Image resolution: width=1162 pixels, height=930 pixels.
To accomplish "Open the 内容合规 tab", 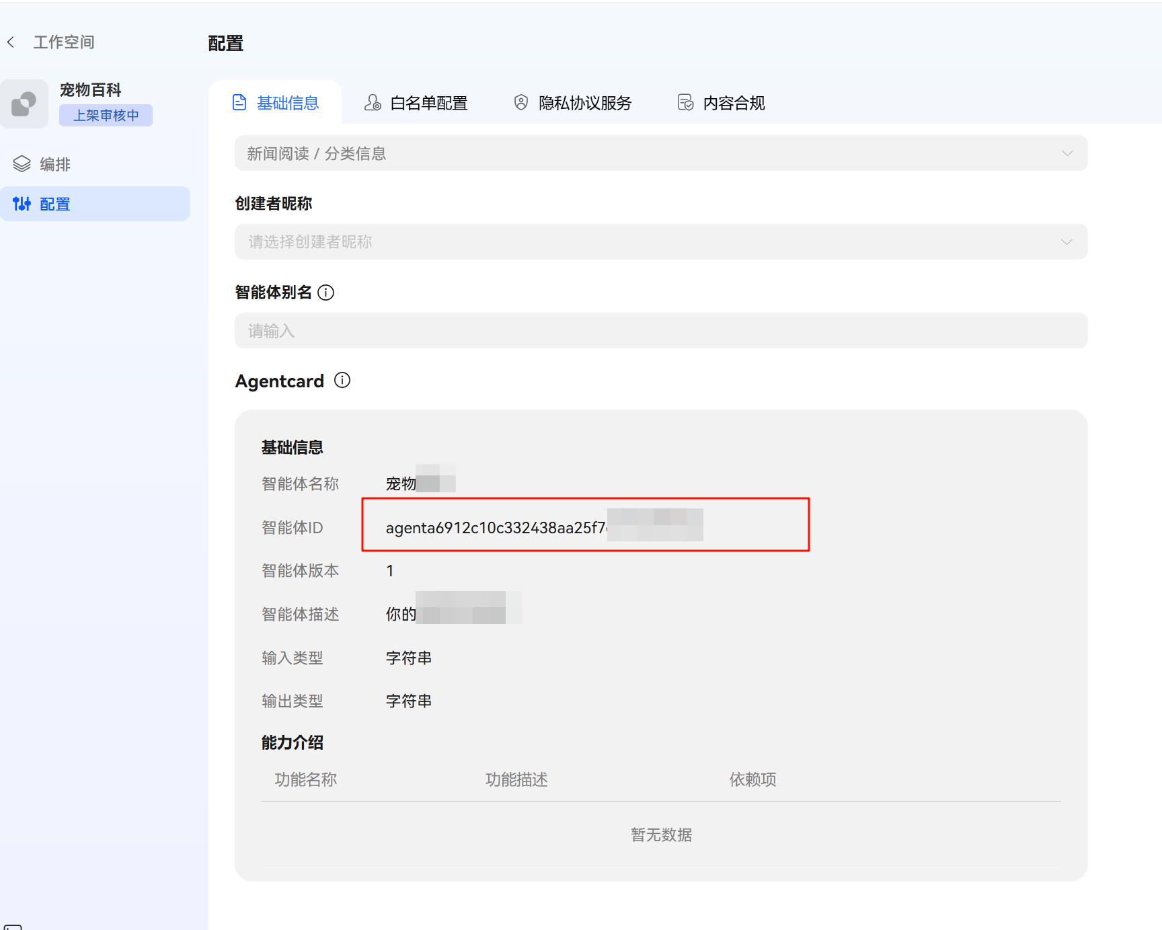I will [734, 103].
